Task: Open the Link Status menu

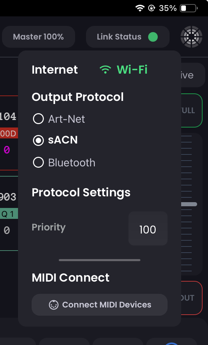Action: (127, 37)
